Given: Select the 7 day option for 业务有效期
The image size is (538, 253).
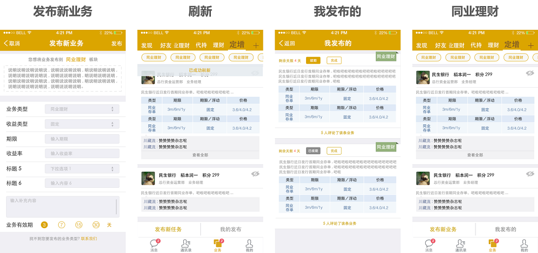Looking at the screenshot, I should click(x=62, y=225).
